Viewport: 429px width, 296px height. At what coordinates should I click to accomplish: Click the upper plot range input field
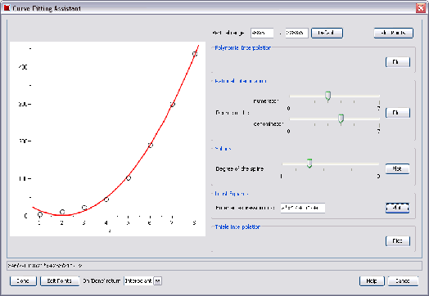point(296,33)
